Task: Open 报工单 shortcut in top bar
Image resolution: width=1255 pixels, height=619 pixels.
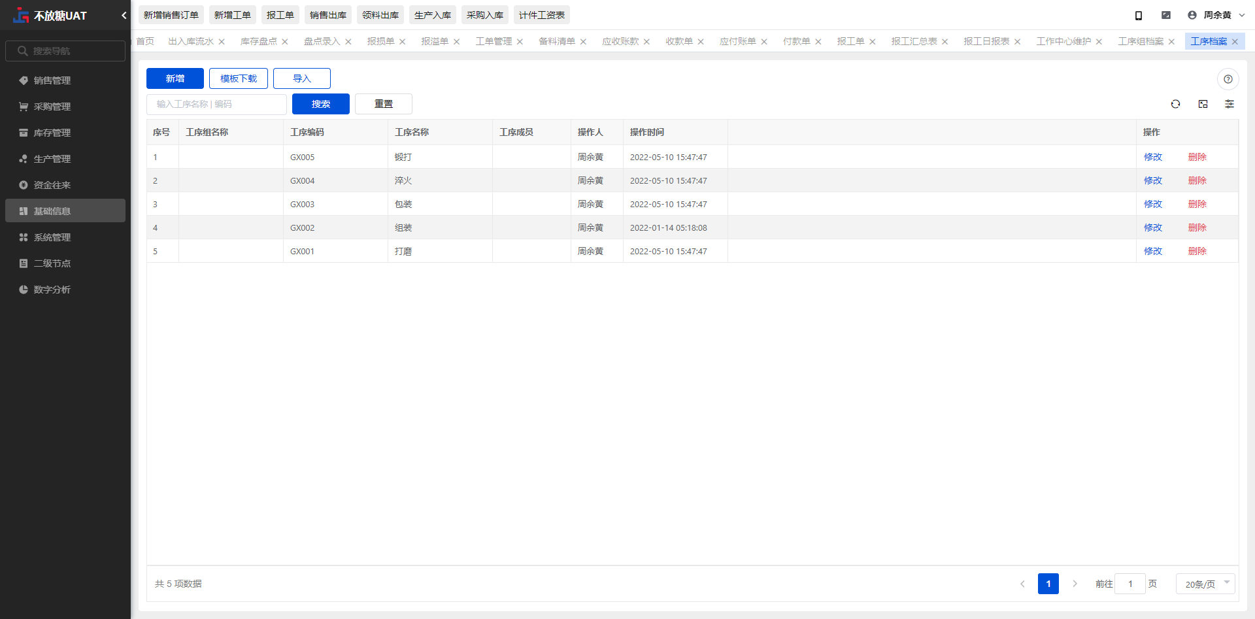Action: click(280, 15)
